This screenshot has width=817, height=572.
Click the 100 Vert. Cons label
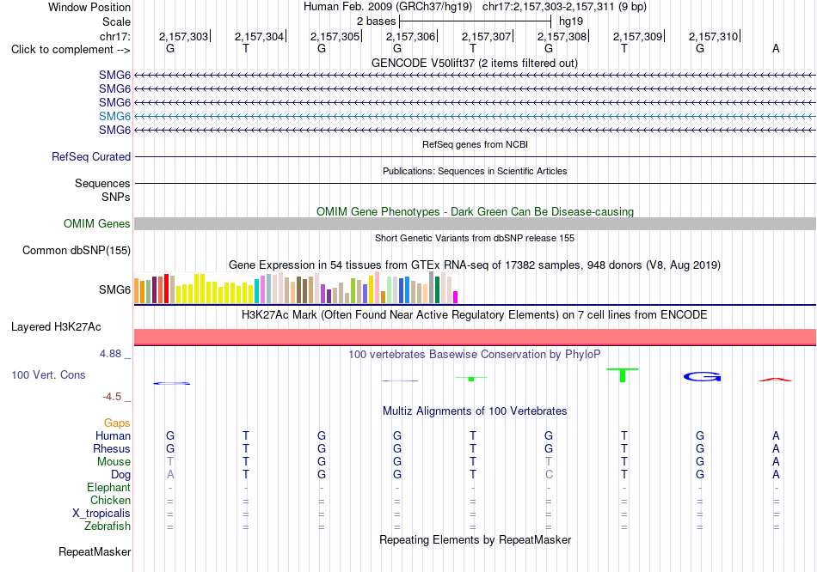[48, 374]
